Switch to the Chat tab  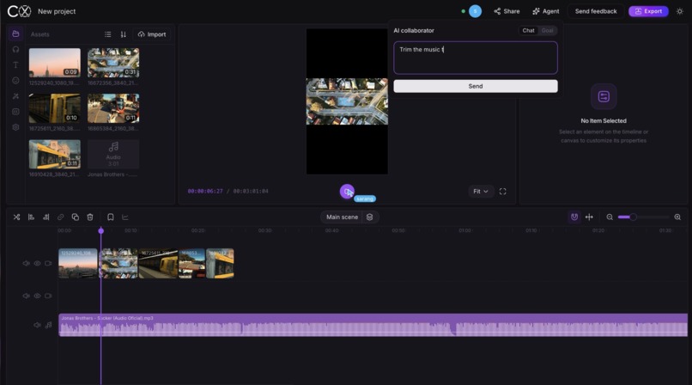528,30
